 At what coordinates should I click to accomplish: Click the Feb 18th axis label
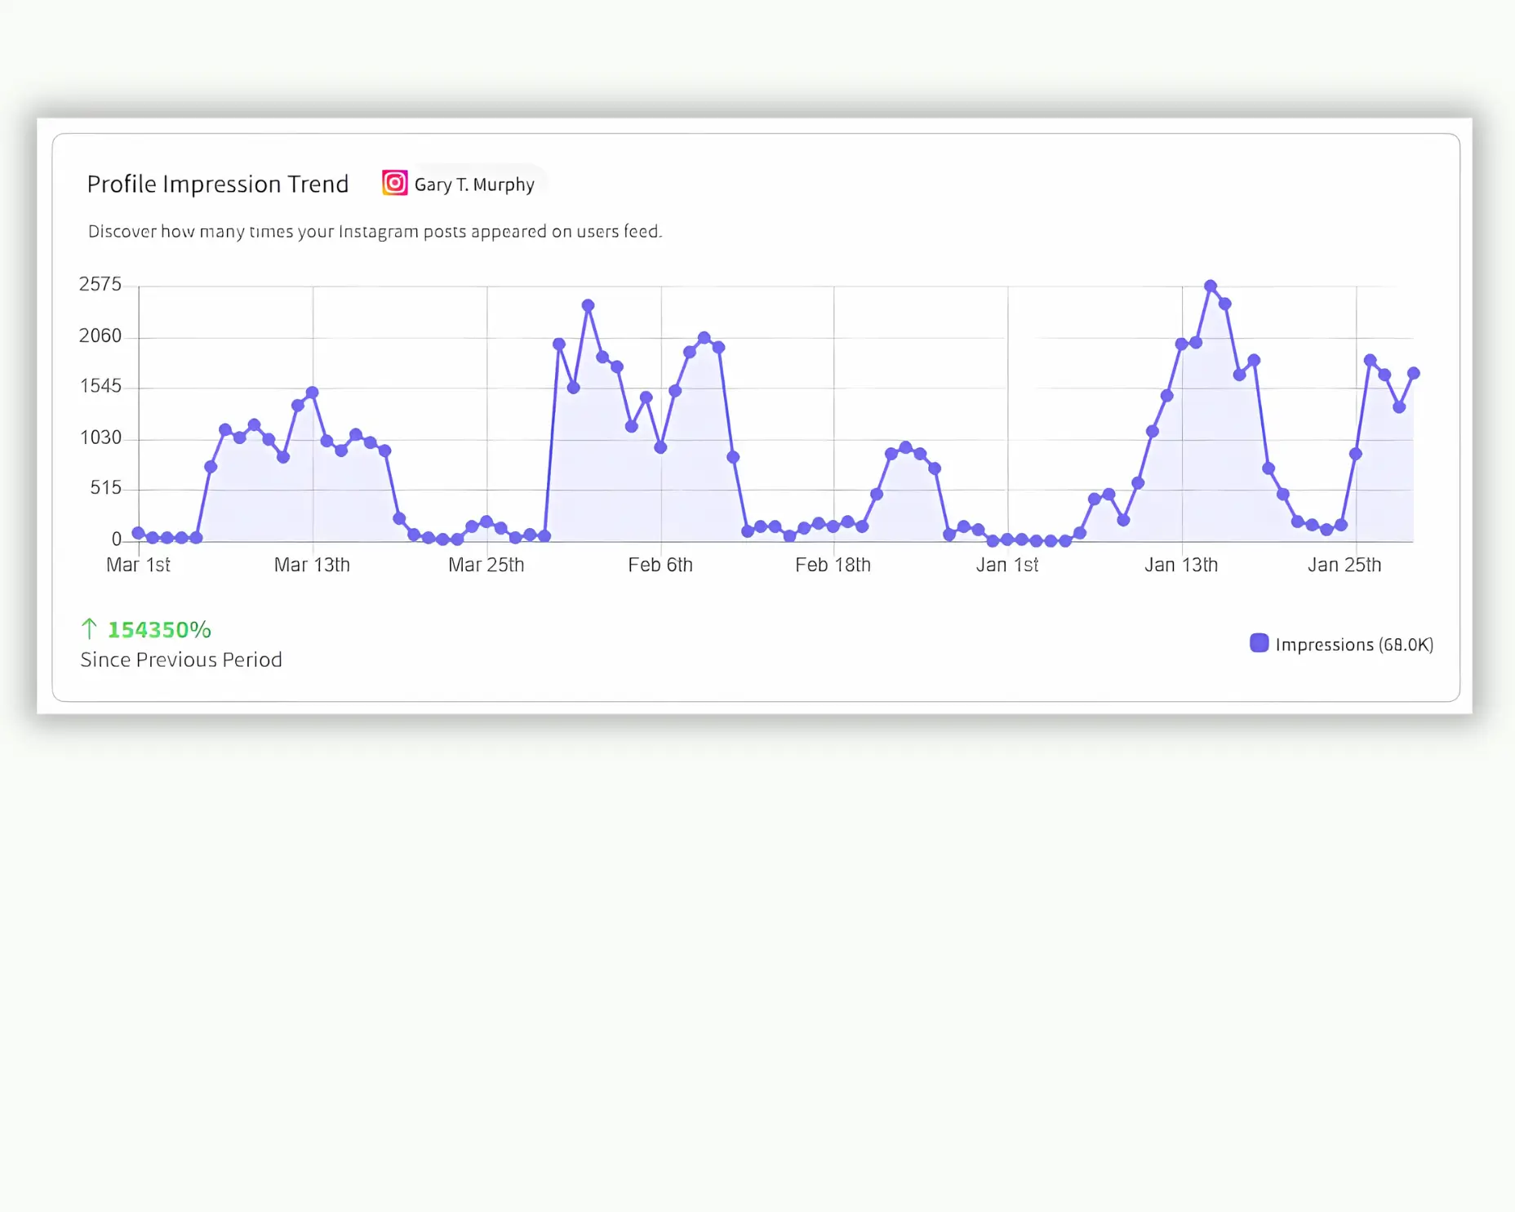[x=833, y=564]
